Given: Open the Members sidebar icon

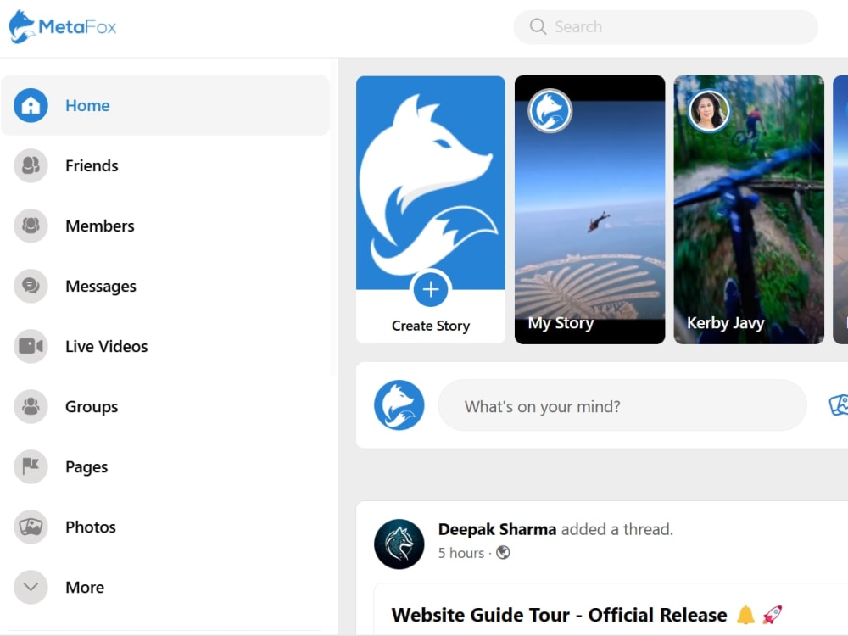Looking at the screenshot, I should tap(31, 226).
